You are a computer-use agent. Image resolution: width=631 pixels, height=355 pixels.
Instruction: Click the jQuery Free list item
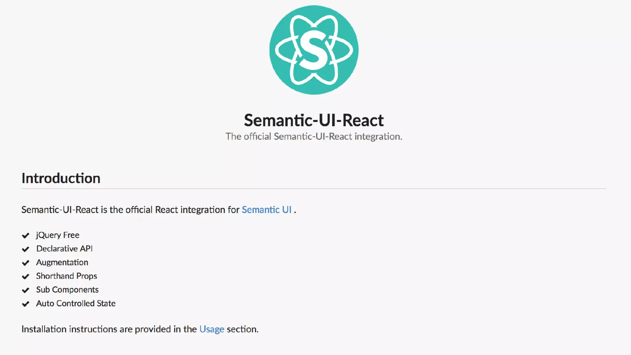(x=58, y=235)
